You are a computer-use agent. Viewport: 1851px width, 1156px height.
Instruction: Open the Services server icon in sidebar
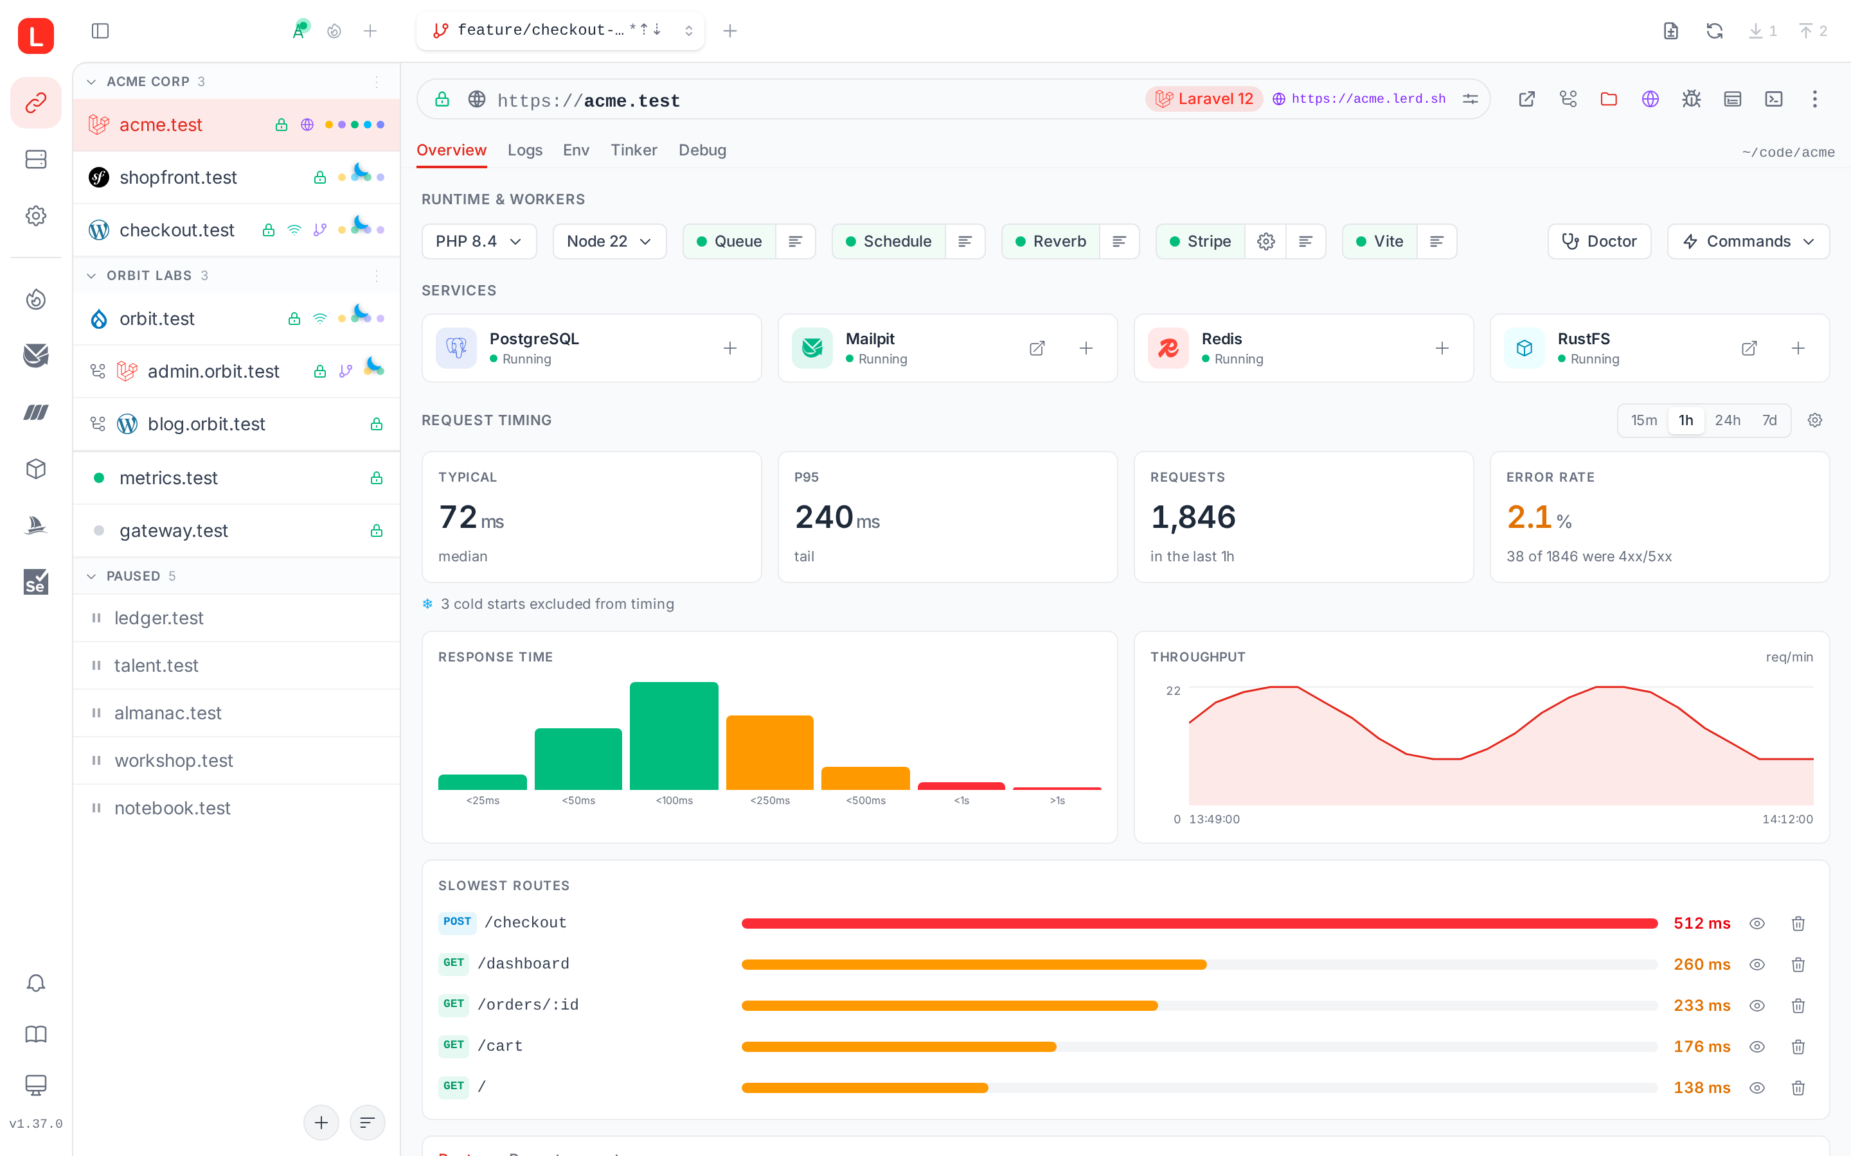[x=35, y=159]
